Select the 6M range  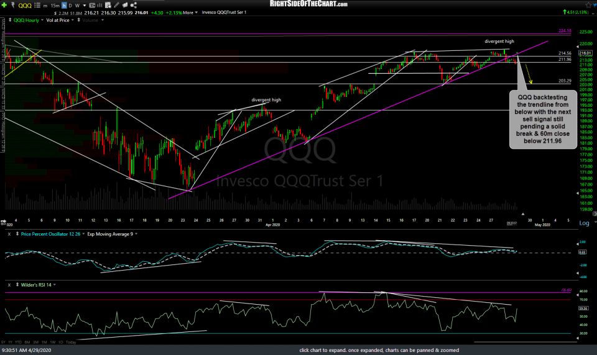pyautogui.click(x=27, y=343)
